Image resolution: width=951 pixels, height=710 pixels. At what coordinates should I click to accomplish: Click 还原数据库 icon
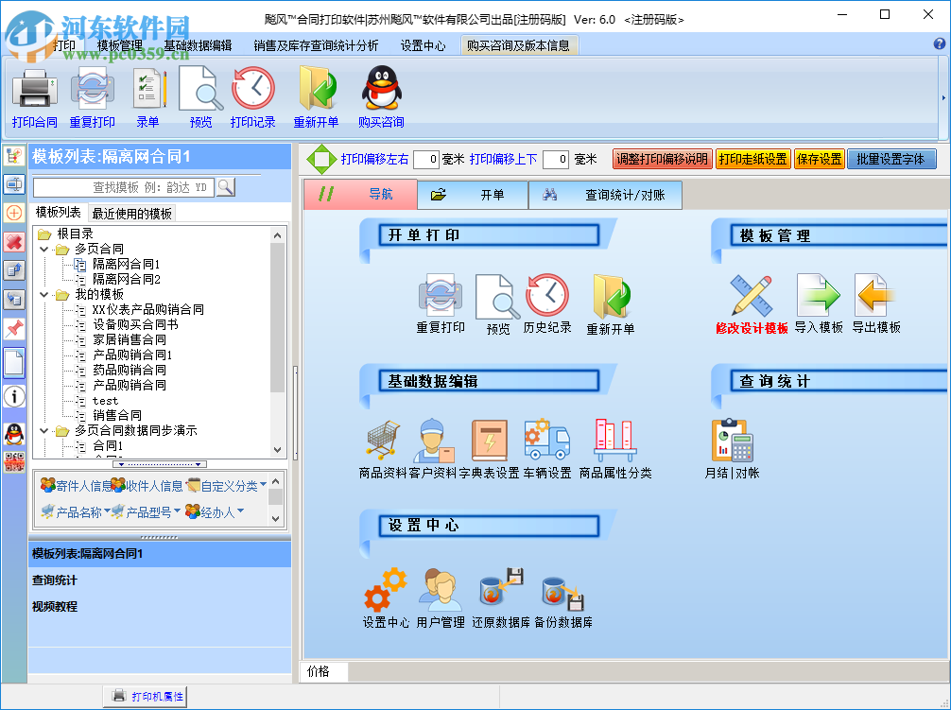point(501,587)
